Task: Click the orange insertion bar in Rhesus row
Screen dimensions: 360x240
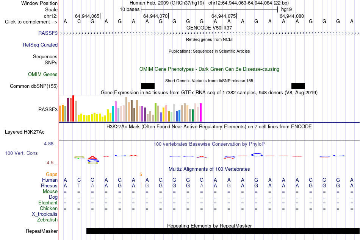Action: [141, 185]
